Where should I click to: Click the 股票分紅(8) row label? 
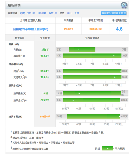click(x=20, y=100)
